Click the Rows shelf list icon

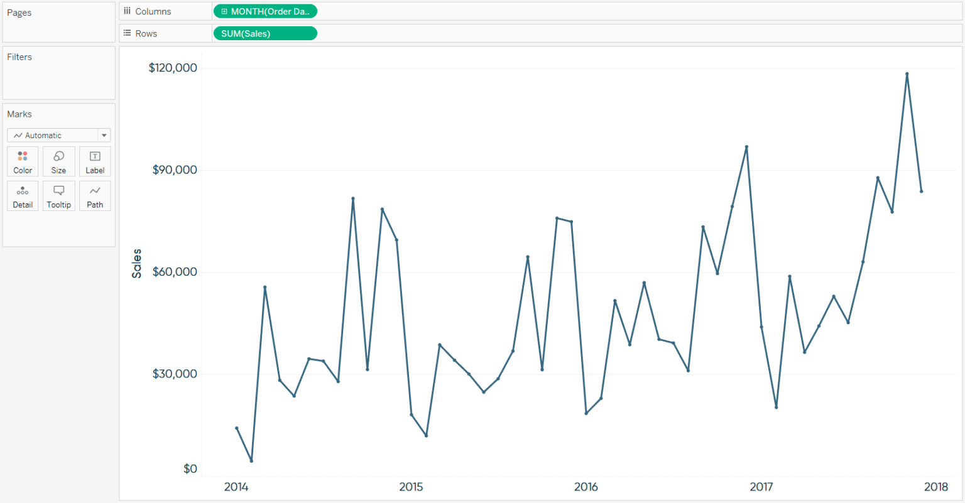pos(127,33)
